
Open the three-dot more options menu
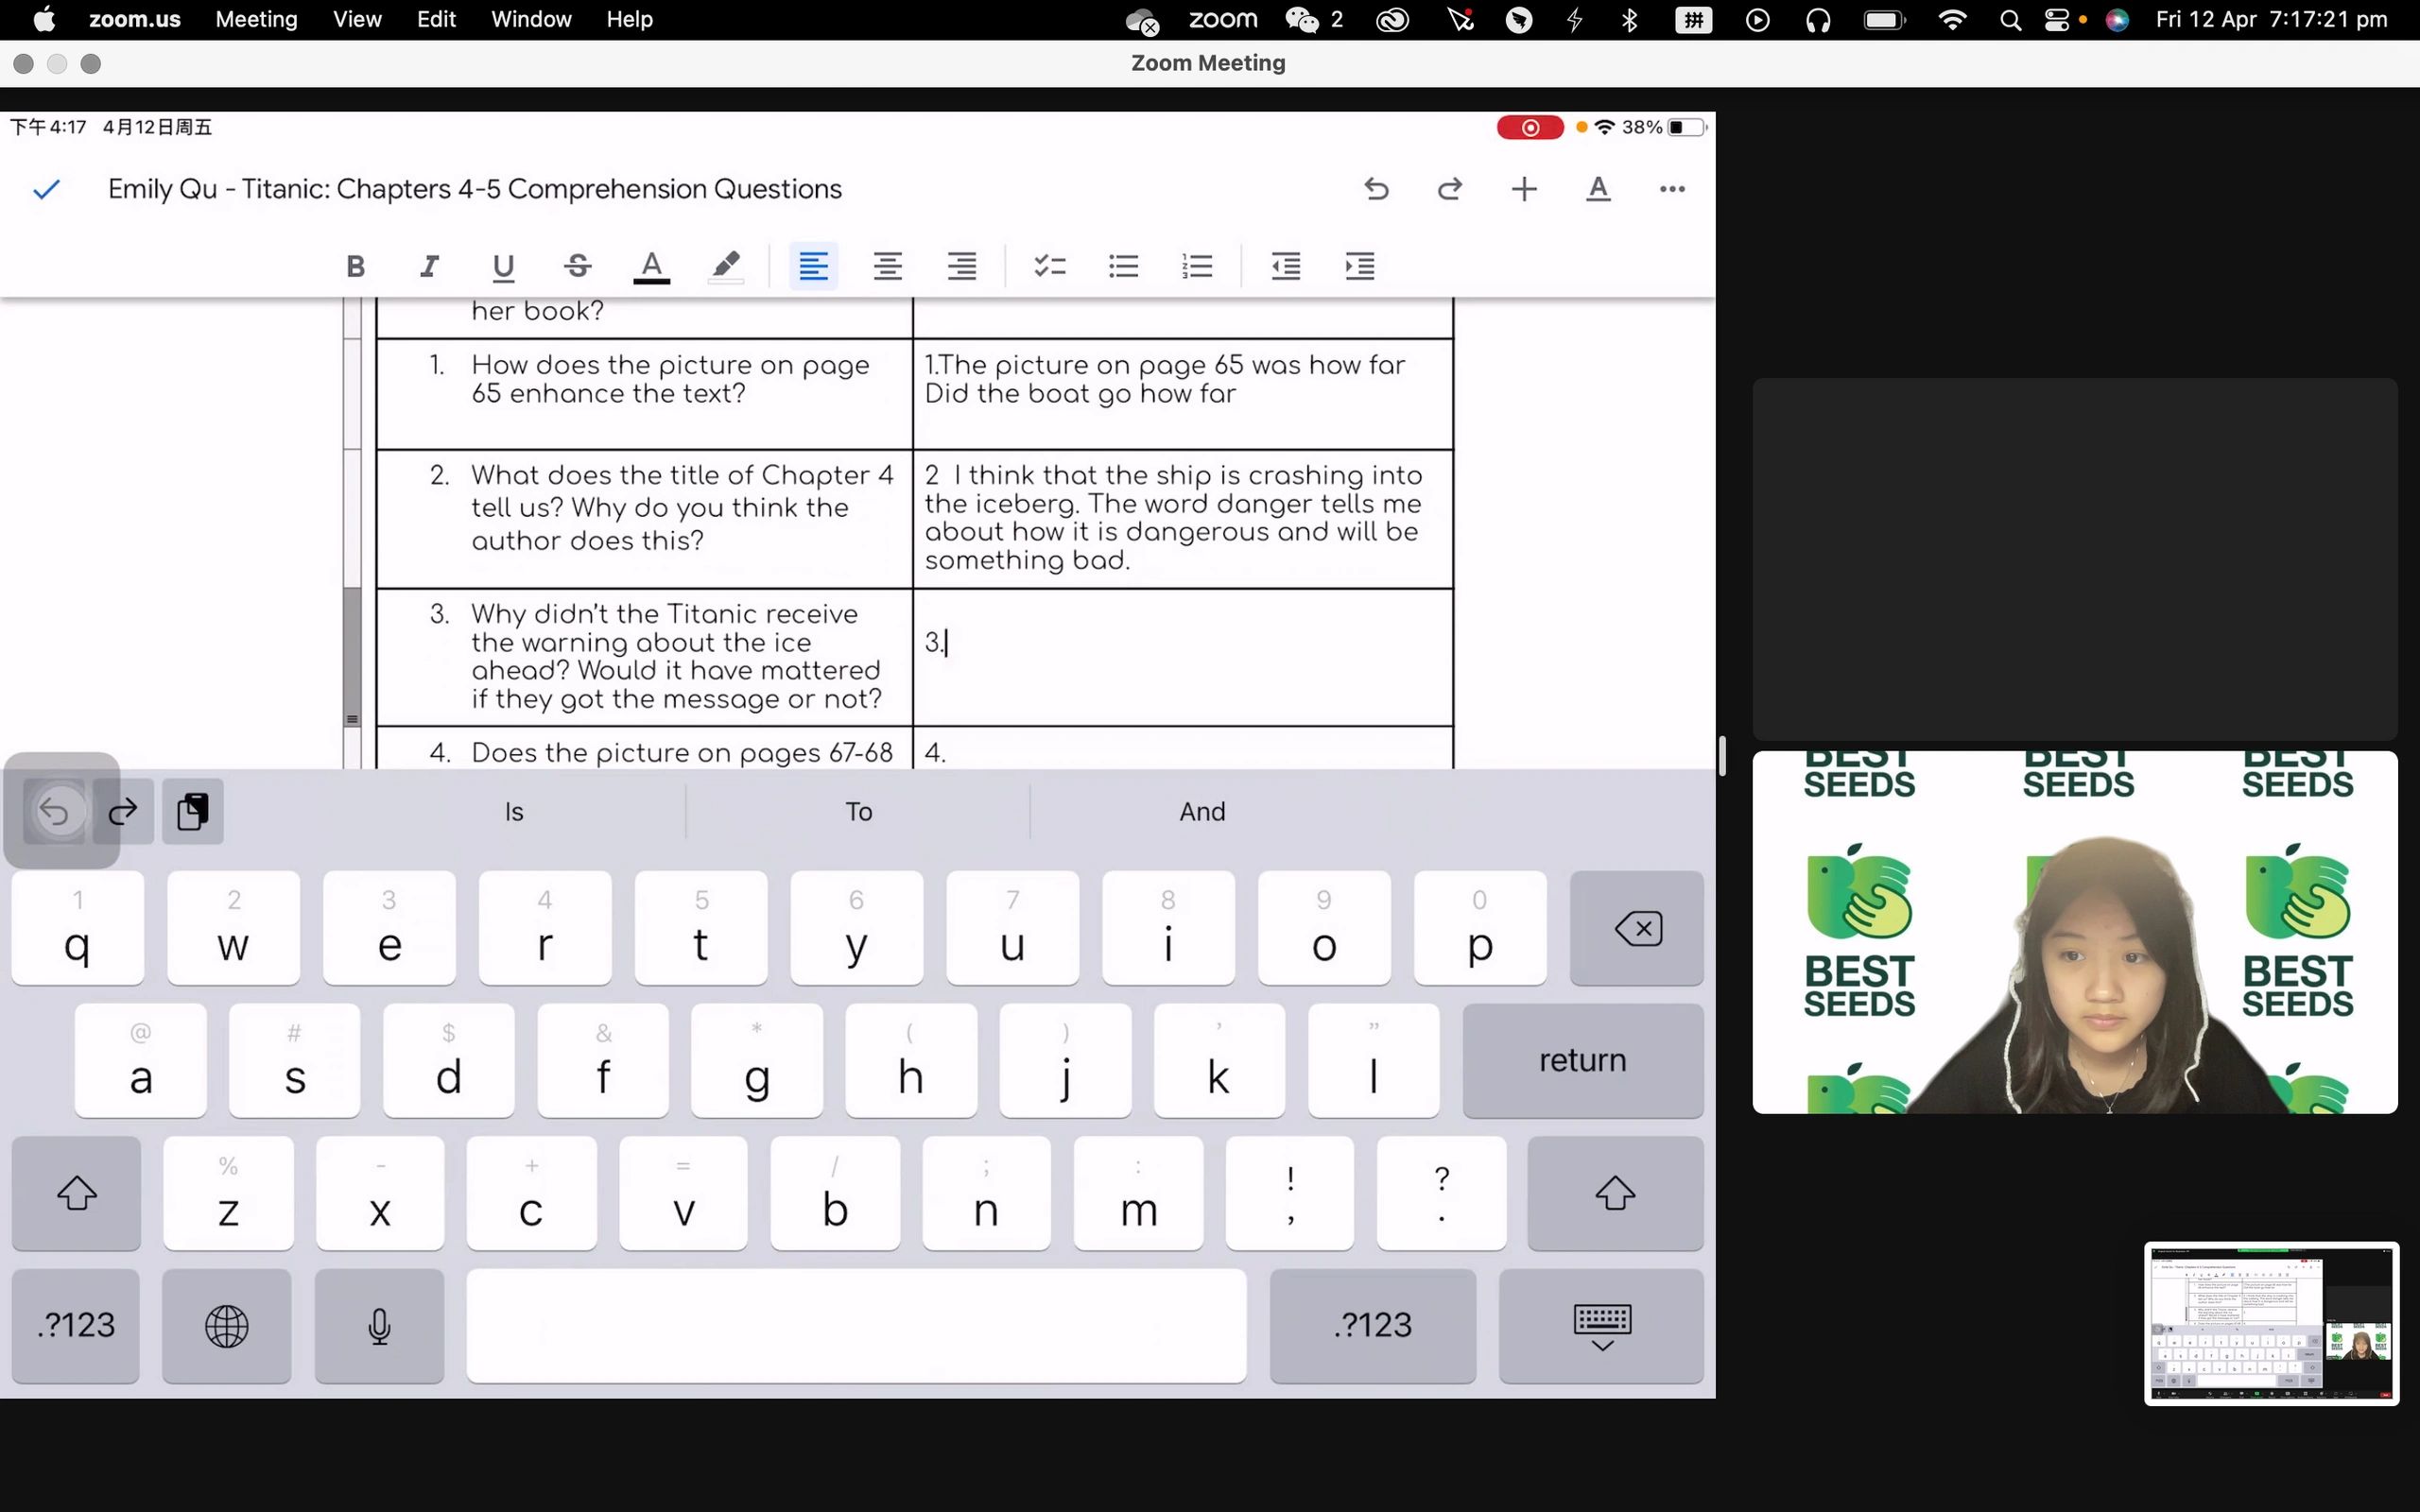(x=1671, y=189)
